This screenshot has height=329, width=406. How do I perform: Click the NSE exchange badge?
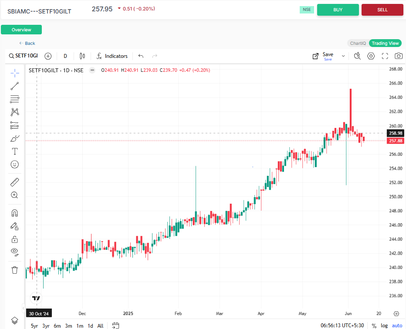307,10
